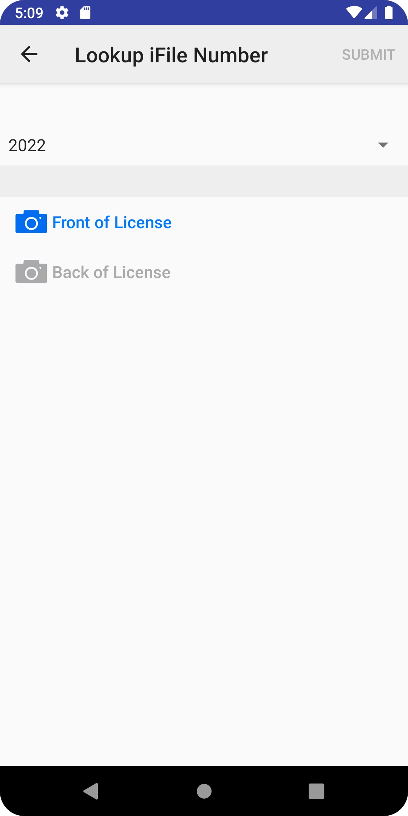
Task: Tap the Lookup iFile Number title
Action: coord(172,55)
